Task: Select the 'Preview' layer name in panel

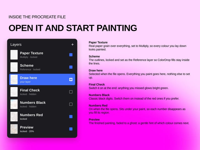Action: tap(27, 127)
